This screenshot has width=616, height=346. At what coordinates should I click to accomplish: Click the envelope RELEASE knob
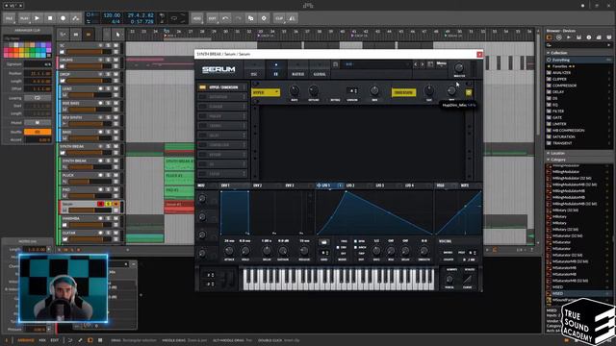[x=304, y=251]
